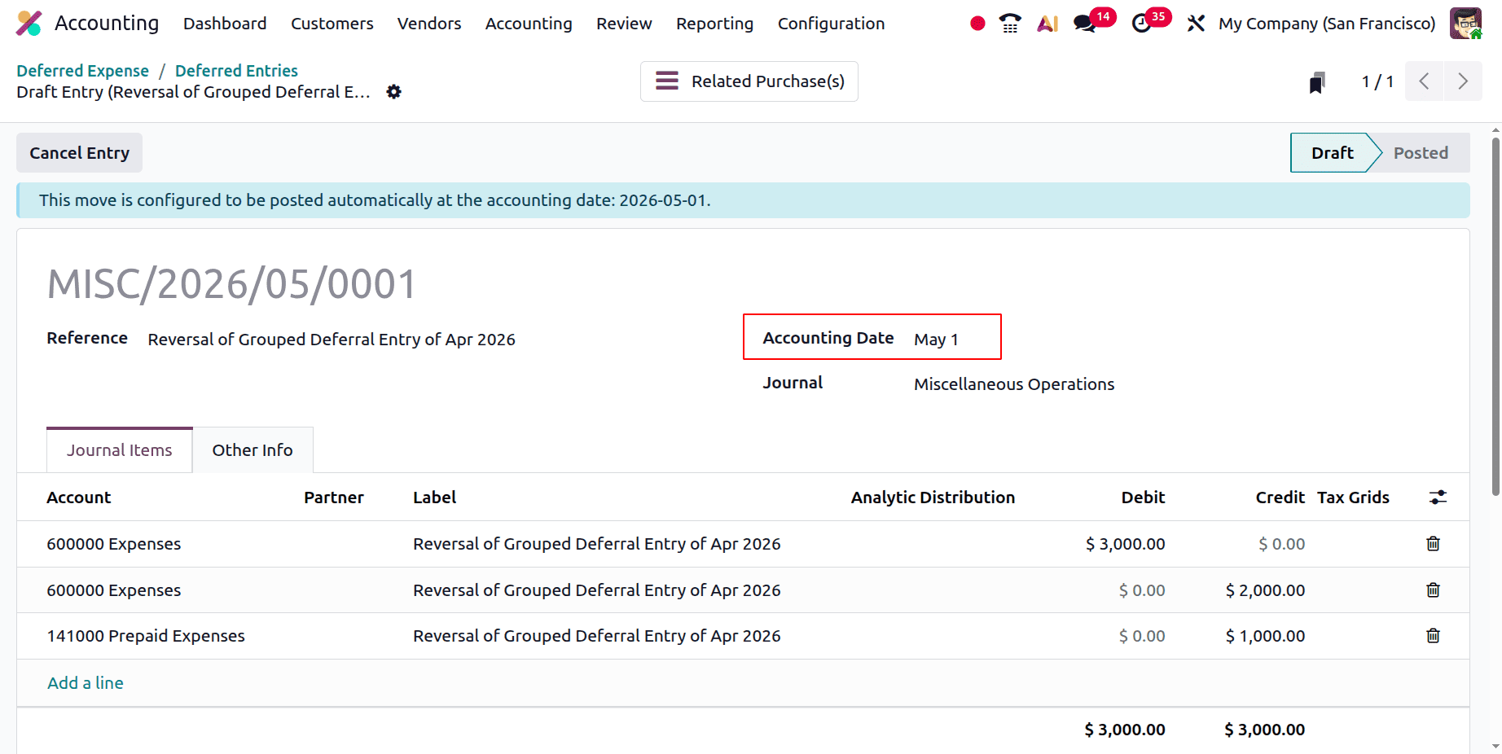Click the $ 2,000.00 credit cell
The image size is (1502, 754).
[1265, 590]
